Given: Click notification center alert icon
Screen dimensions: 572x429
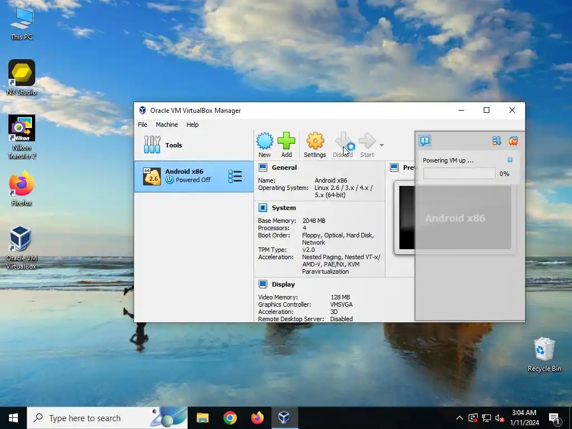Looking at the screenshot, I should tap(425, 140).
